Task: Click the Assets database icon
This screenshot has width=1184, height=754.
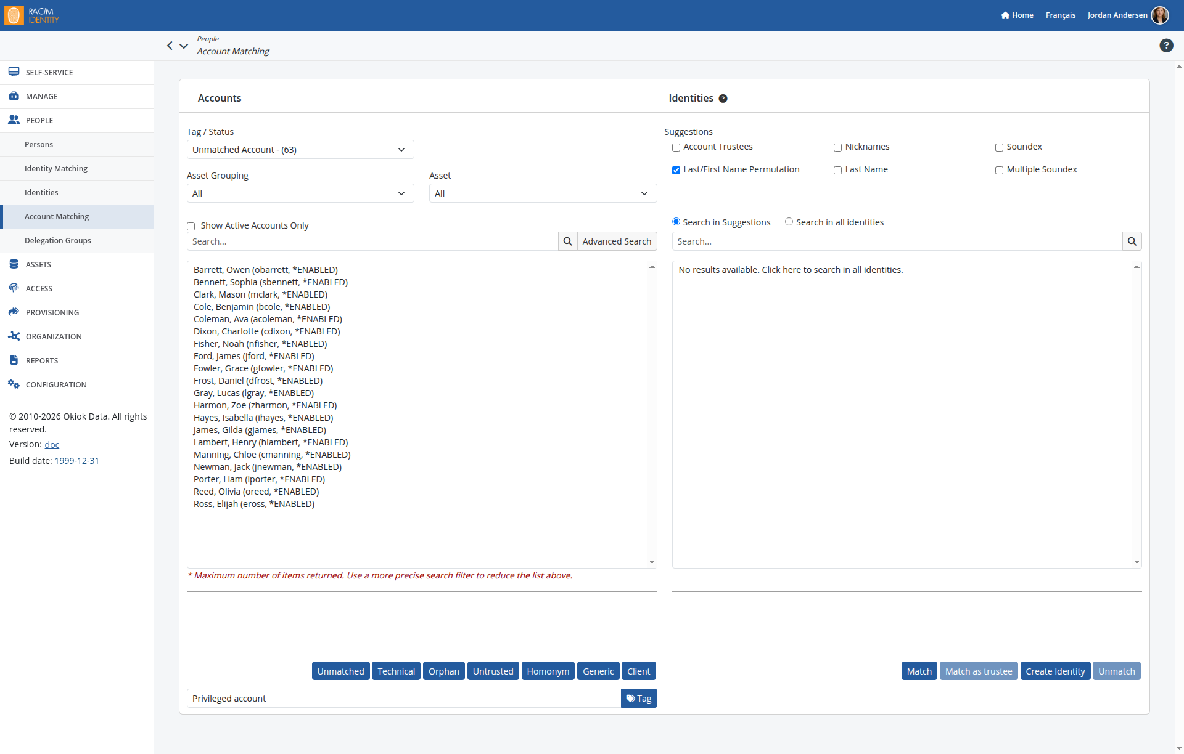Action: [x=14, y=264]
